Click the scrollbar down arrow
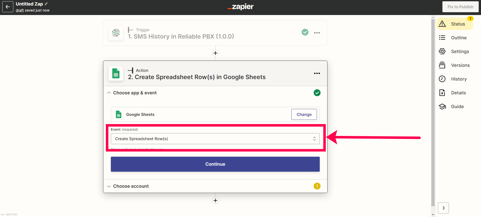This screenshot has height=217, width=481. [433, 215]
